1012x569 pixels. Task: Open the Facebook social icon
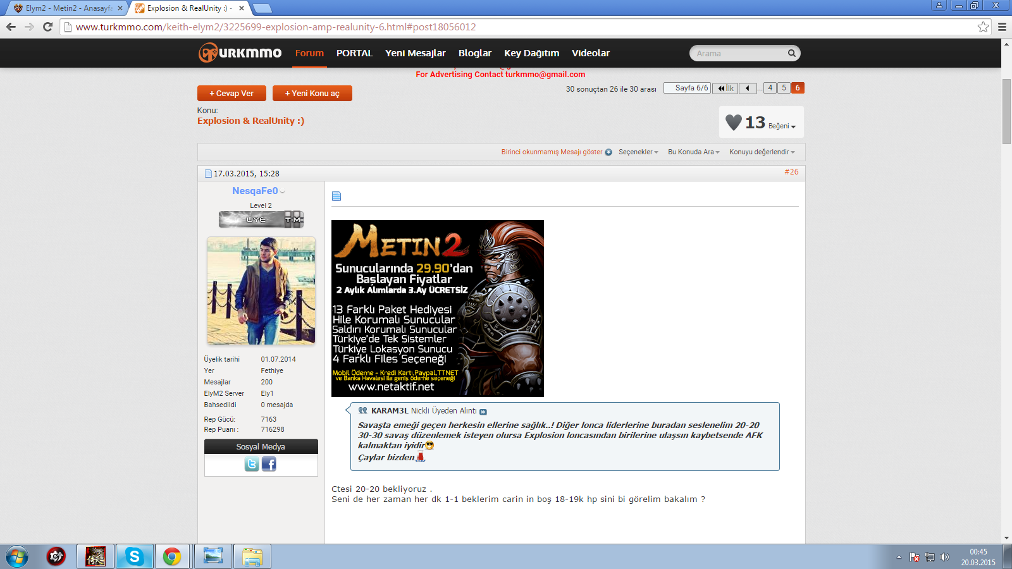coord(269,464)
